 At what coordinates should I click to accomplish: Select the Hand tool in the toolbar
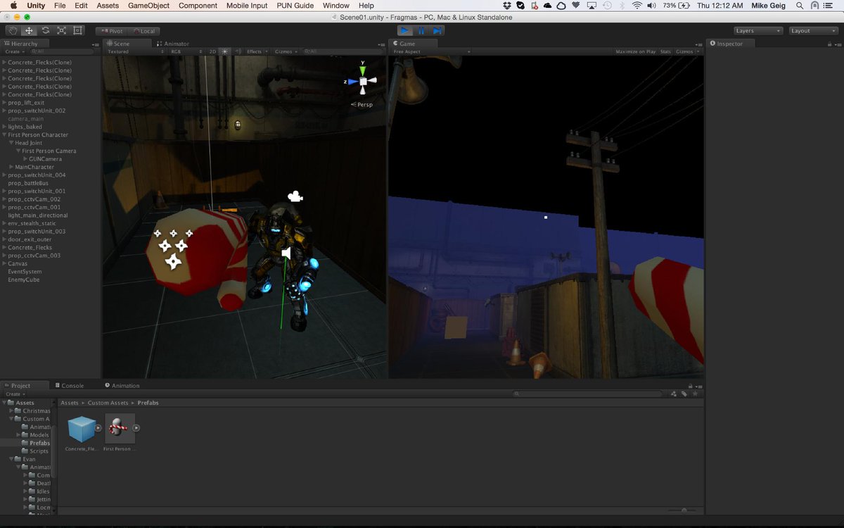tap(13, 31)
